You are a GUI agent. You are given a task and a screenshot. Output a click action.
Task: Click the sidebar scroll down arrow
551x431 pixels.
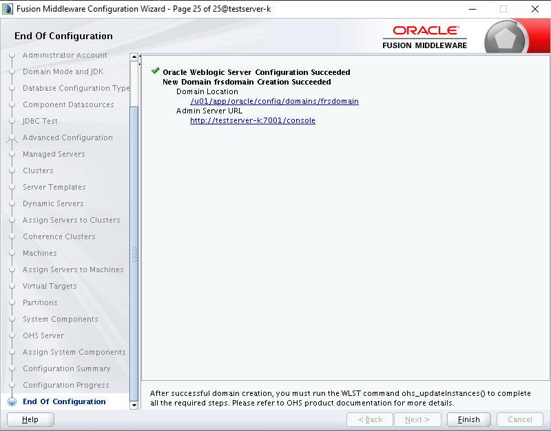coord(134,405)
